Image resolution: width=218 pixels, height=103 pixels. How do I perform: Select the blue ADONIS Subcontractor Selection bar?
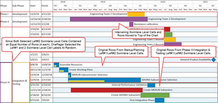[x=104, y=80]
